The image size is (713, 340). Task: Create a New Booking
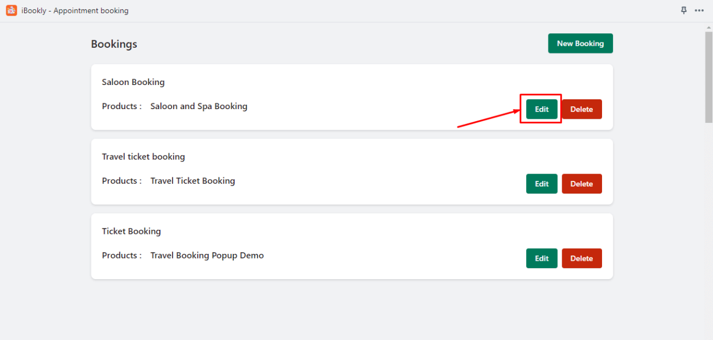[x=580, y=43]
